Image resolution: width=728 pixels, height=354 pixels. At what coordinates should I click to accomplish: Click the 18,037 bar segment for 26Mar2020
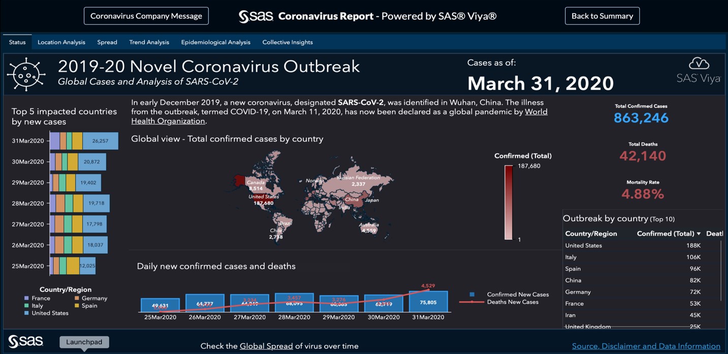click(x=95, y=245)
